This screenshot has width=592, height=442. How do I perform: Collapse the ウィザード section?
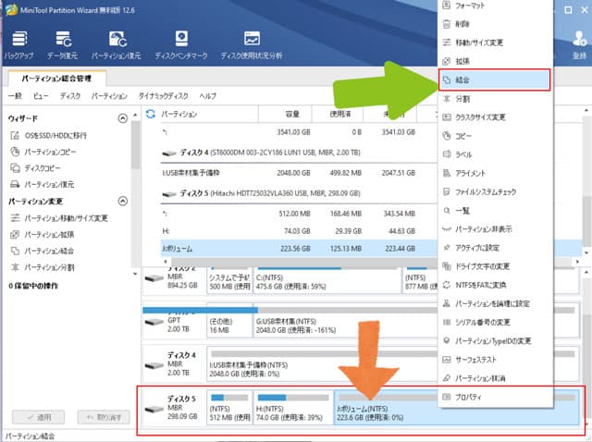[123, 118]
